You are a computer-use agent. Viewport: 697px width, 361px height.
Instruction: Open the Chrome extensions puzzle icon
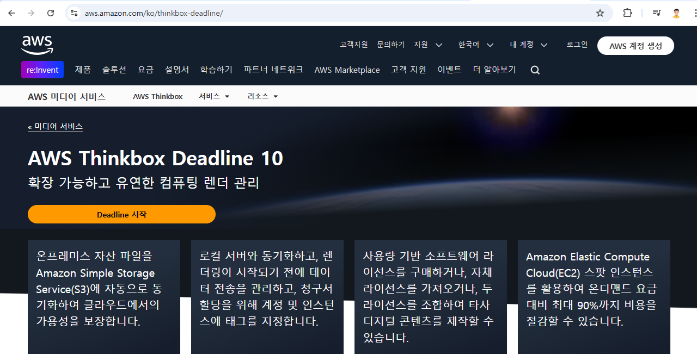[x=627, y=13]
